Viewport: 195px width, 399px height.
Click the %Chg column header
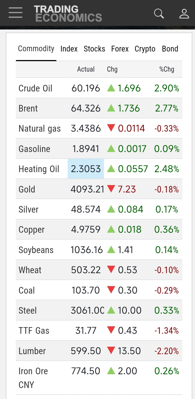pos(167,69)
